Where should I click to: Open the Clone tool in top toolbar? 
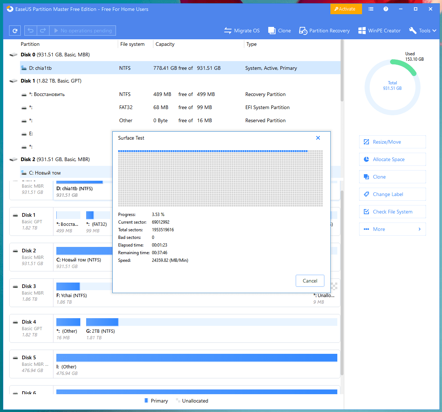tap(280, 31)
